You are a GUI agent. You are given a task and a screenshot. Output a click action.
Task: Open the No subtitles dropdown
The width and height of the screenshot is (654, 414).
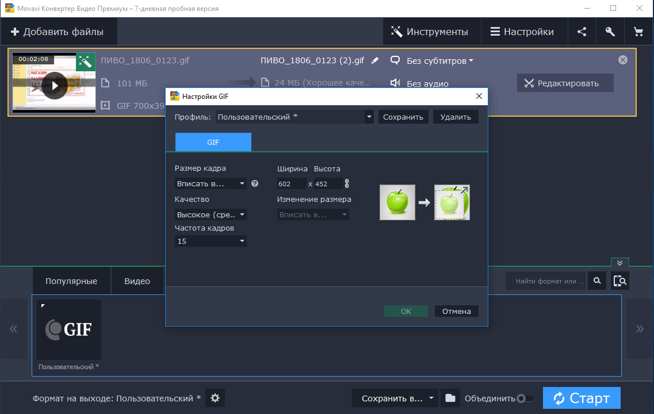[x=439, y=61]
